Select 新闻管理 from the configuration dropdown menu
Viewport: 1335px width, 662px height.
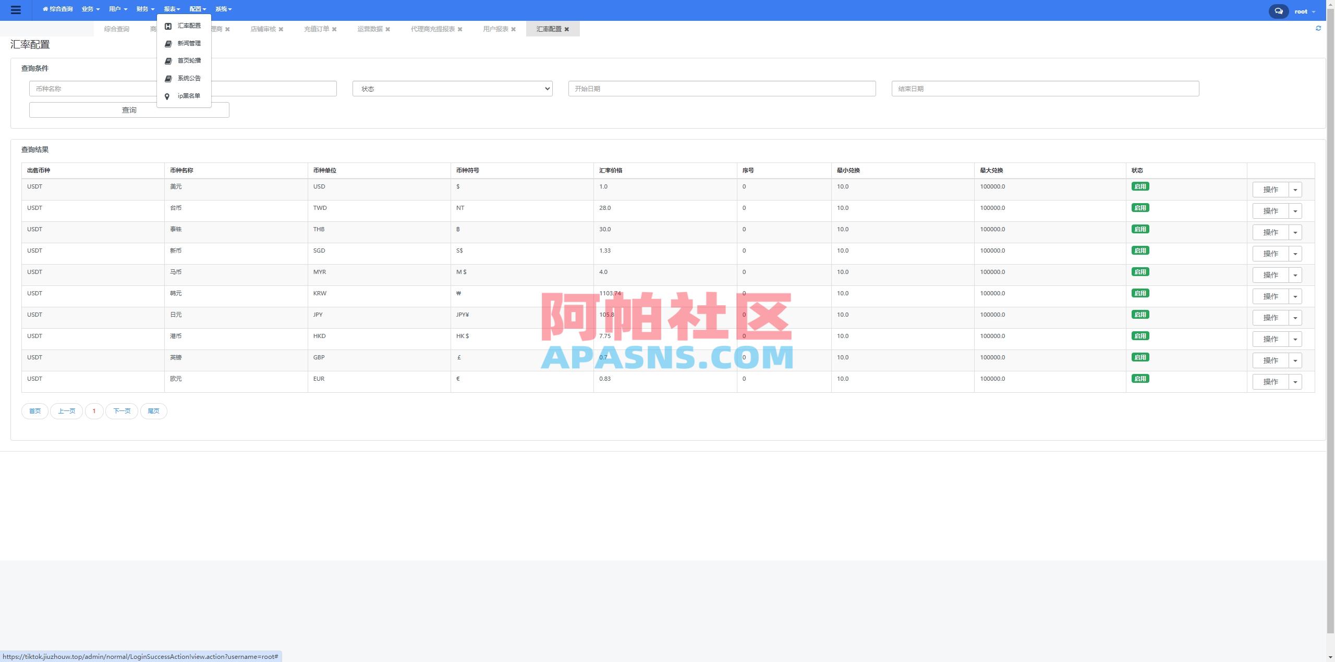point(189,43)
